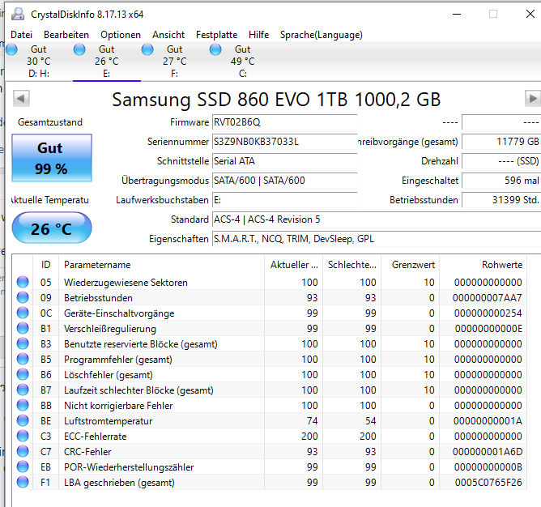Screen dimensions: 541x507
Task: Click status orb of Nicht korrigierbare Fehler row
Action: 23,405
